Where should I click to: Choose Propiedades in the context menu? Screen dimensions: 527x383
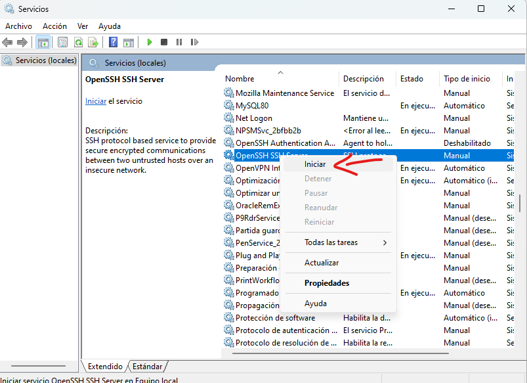338,283
